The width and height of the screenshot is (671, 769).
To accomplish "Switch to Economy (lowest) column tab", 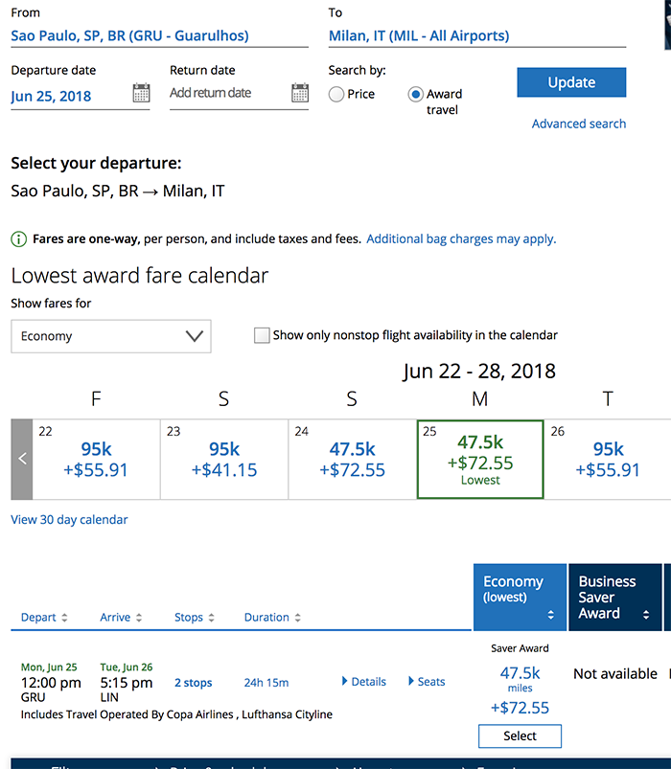I will click(x=519, y=597).
